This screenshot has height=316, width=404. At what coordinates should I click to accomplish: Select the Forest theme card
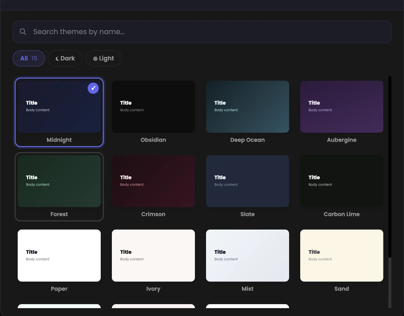(59, 187)
